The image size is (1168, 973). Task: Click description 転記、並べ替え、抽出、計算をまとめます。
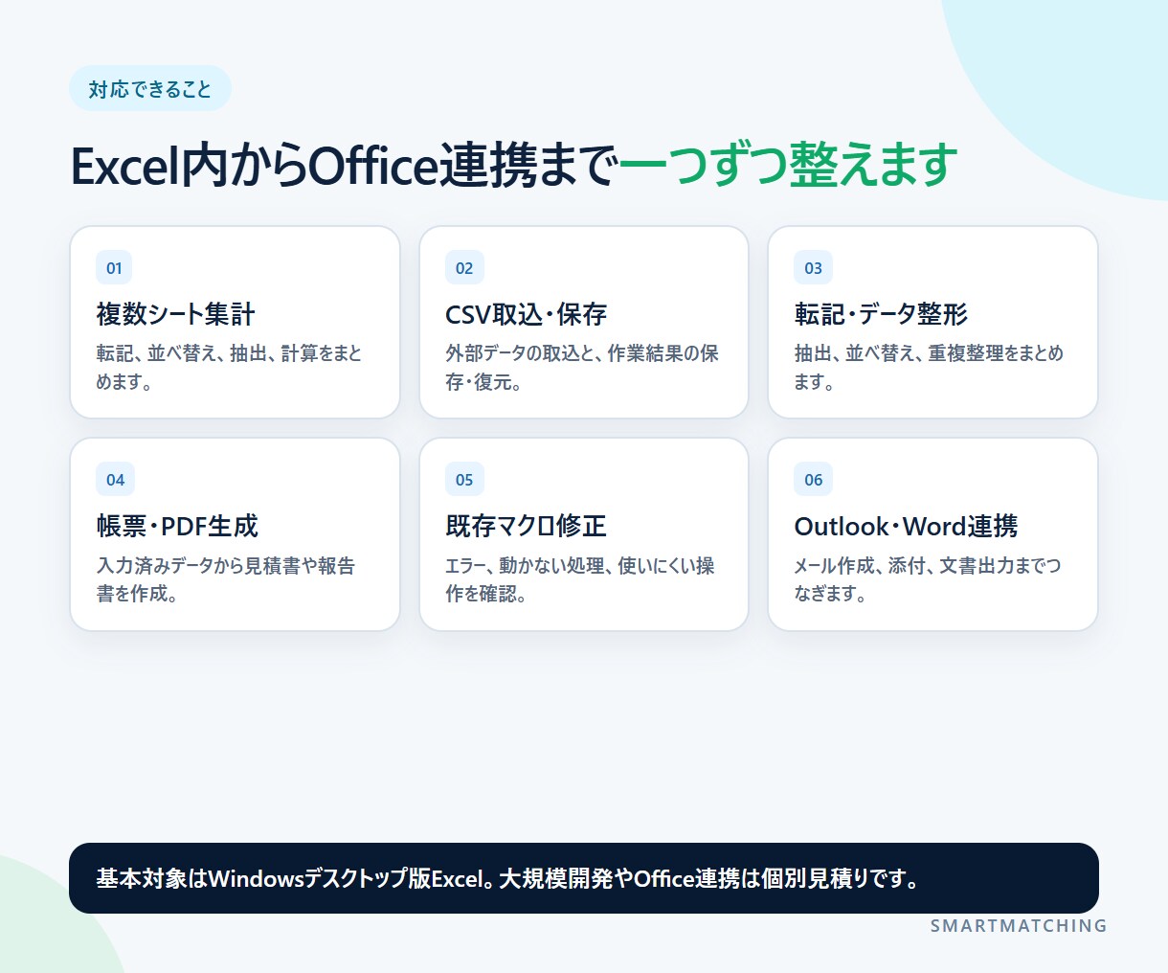point(230,368)
